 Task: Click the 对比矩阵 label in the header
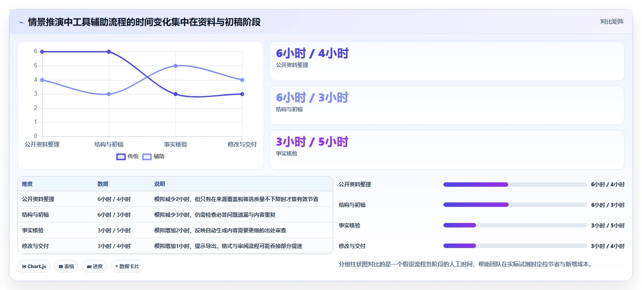tap(612, 21)
